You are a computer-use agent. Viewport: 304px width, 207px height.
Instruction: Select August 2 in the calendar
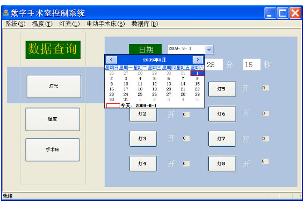click(x=112, y=78)
